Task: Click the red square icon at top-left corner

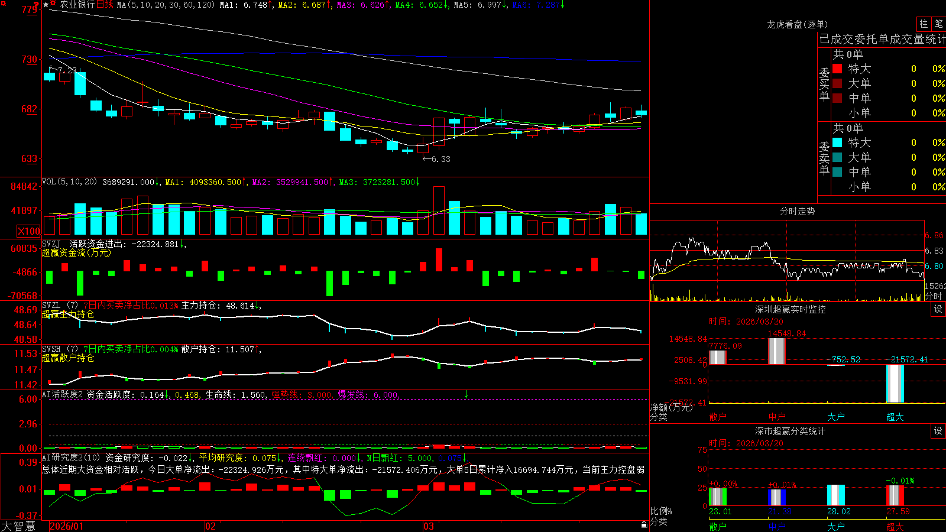Action: point(3,3)
